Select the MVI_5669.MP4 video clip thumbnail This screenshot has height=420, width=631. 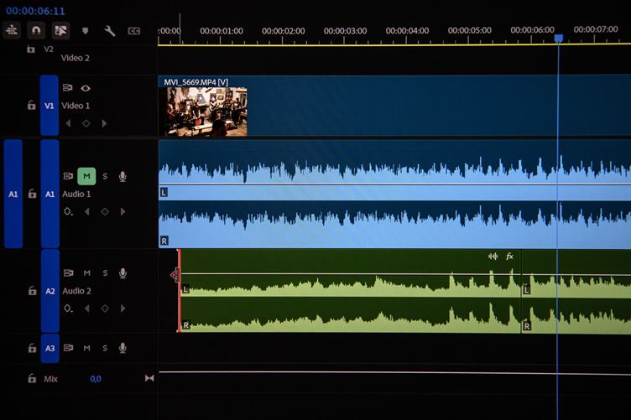[x=206, y=111]
